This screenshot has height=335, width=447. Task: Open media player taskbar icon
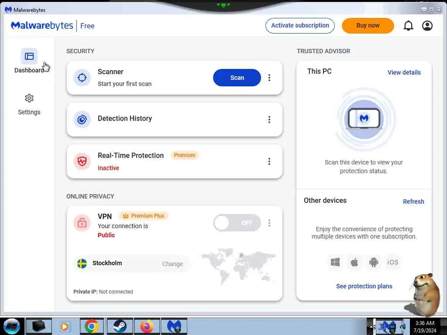(65, 326)
